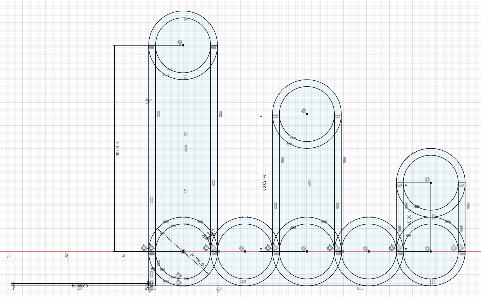Select perpendicular icon on tall slot's left edge

[148, 101]
